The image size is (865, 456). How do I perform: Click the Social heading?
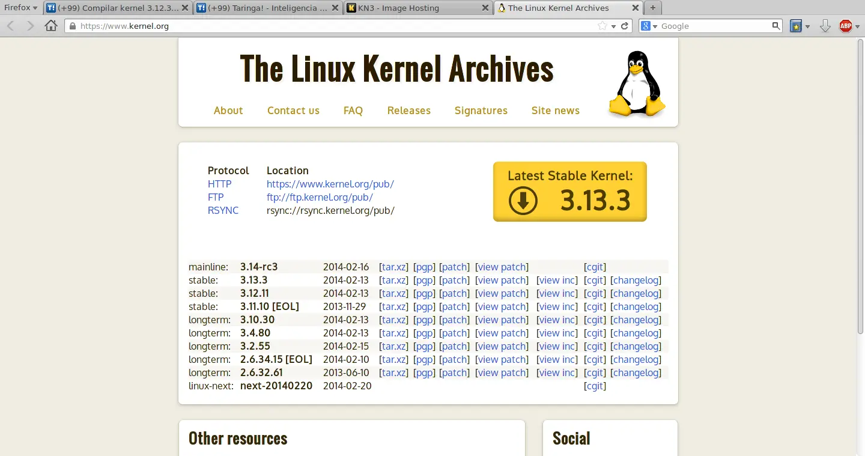[571, 439]
